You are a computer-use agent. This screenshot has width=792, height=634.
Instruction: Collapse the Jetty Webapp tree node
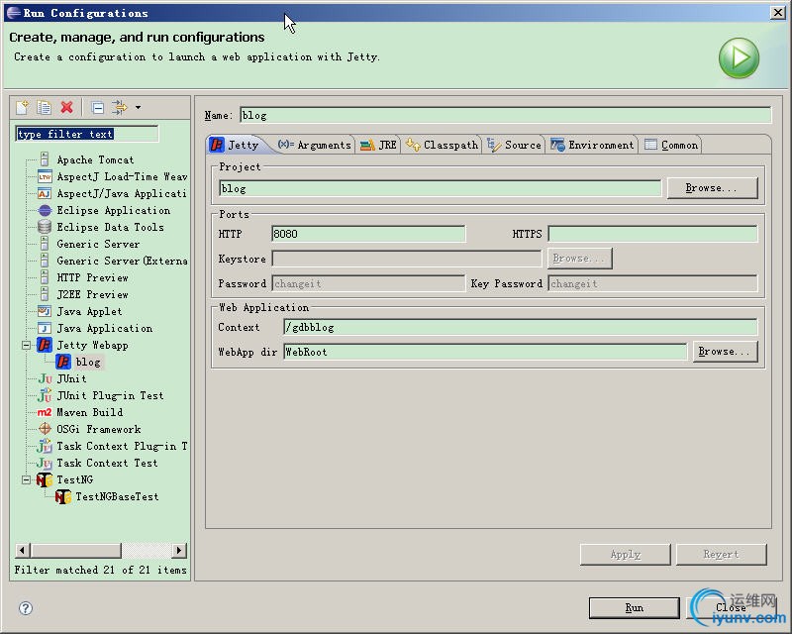point(27,346)
